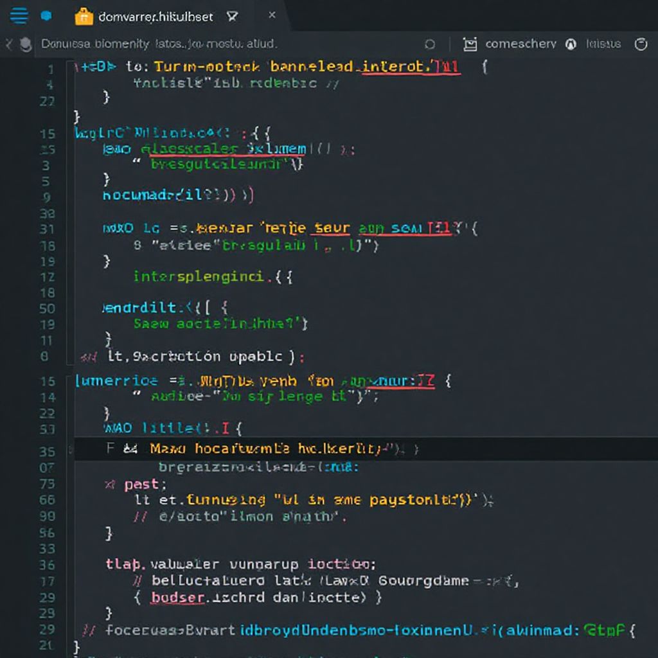Click the shield icon in the breadcrumb bar
Viewport: 658px width, 658px height.
[x=26, y=44]
